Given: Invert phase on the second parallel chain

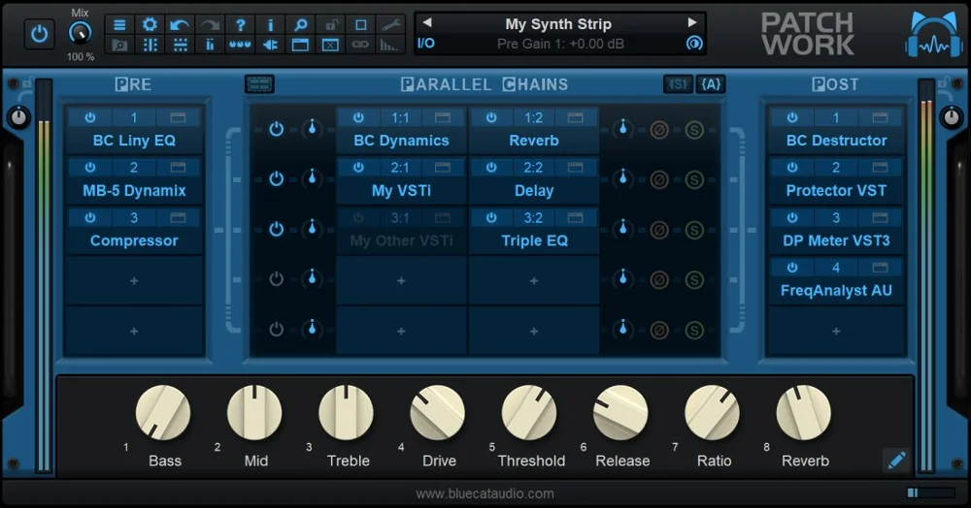Looking at the screenshot, I should (659, 179).
